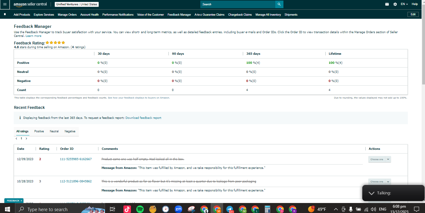Image resolution: width=425 pixels, height=213 pixels.
Task: Open Shipments nav item
Action: (291, 15)
